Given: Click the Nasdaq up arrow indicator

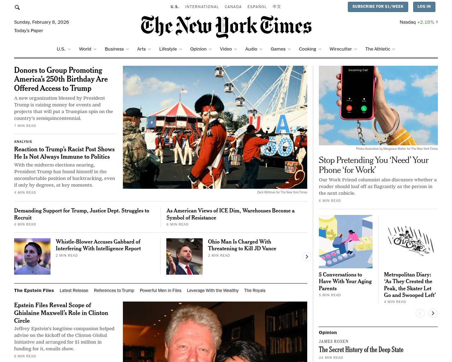Looking at the screenshot, I should click(x=437, y=22).
